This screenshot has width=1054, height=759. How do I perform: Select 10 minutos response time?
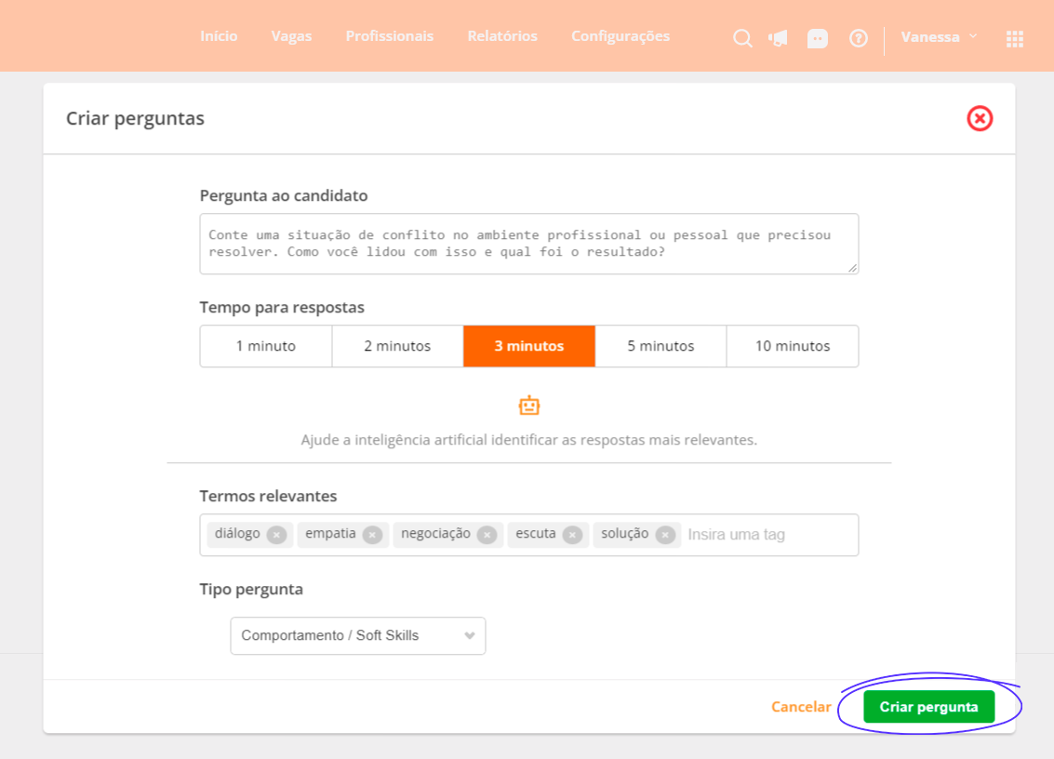coord(793,346)
